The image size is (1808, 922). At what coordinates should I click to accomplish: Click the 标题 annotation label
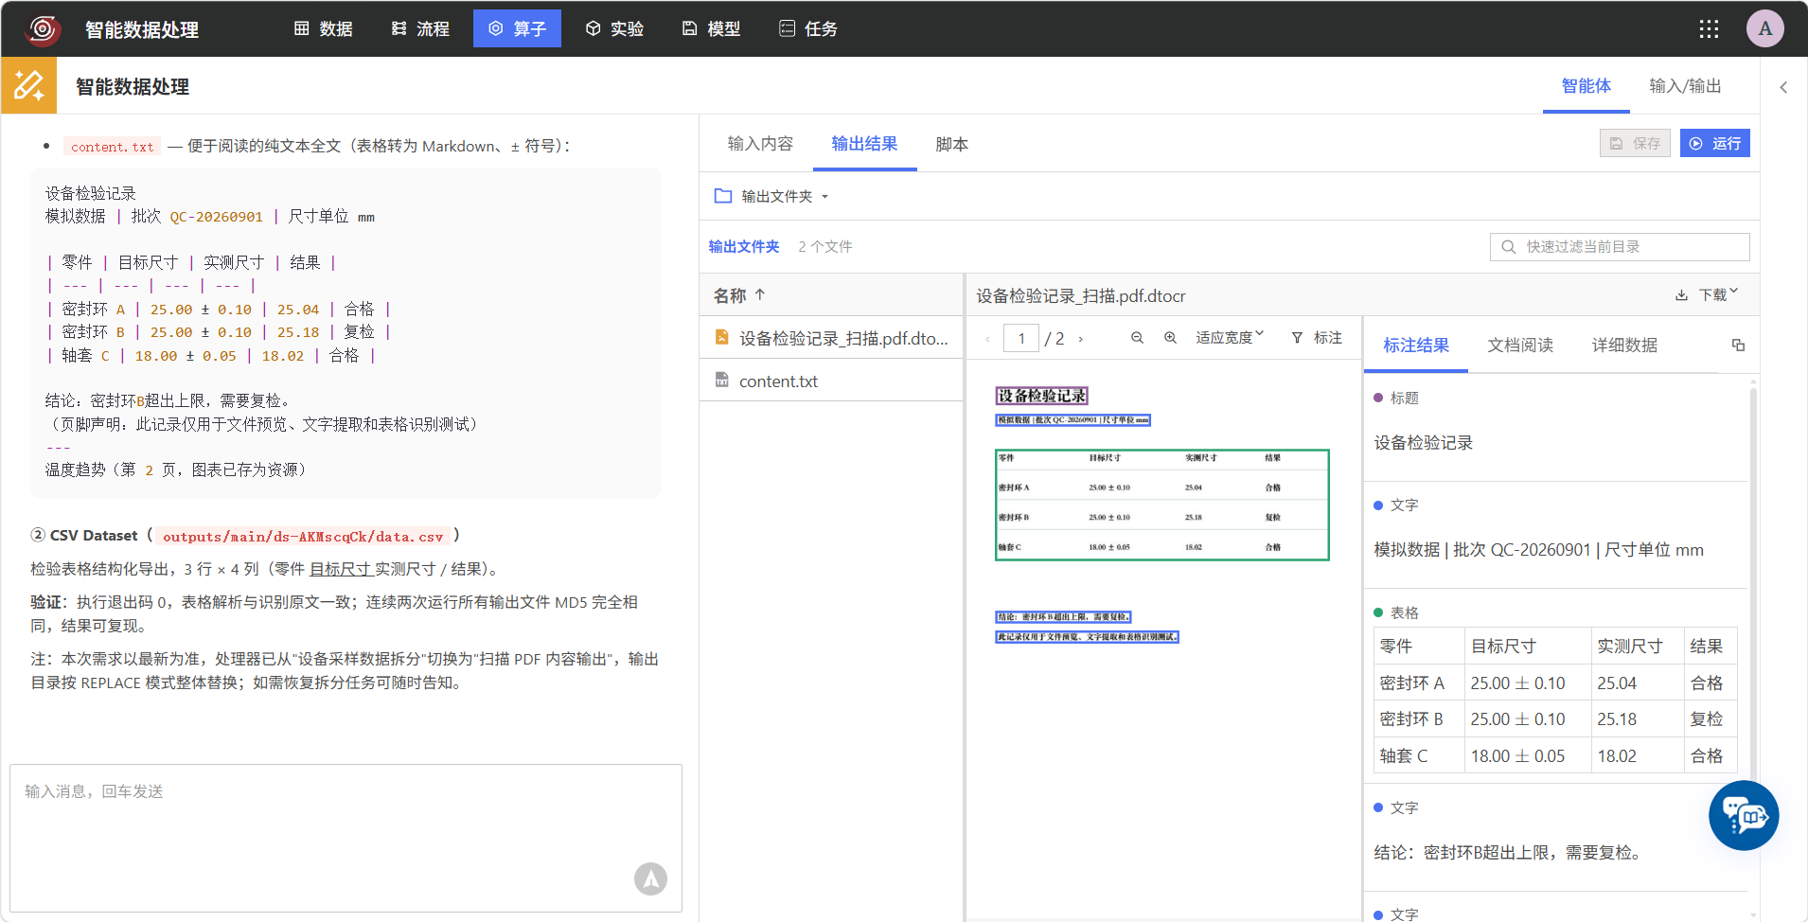pyautogui.click(x=1404, y=398)
